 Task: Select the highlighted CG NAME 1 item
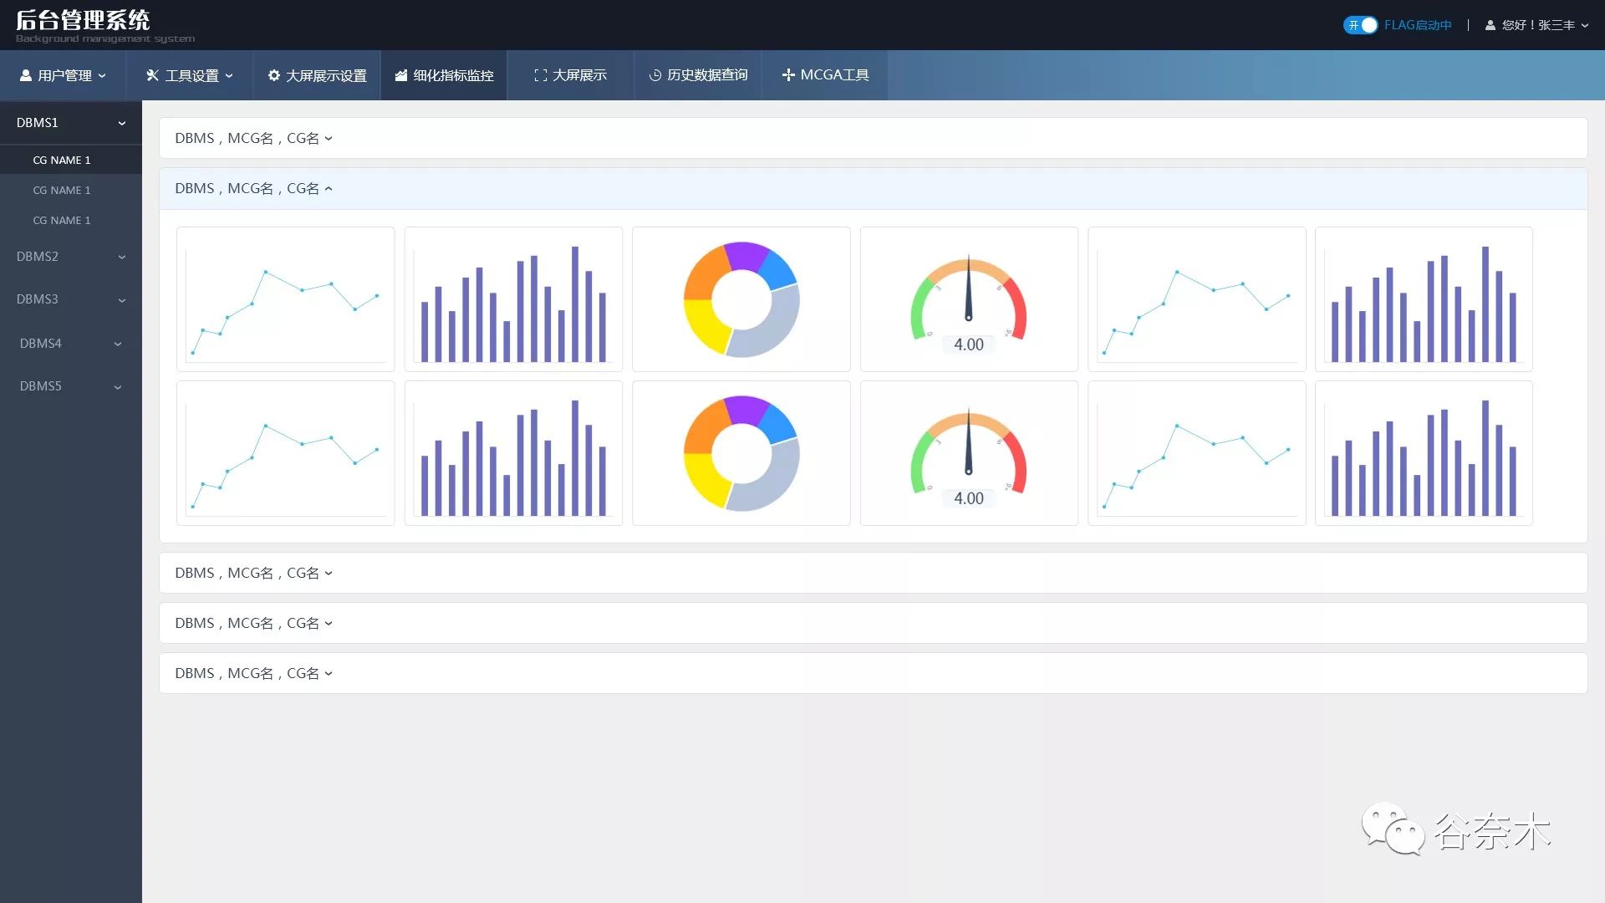[71, 160]
